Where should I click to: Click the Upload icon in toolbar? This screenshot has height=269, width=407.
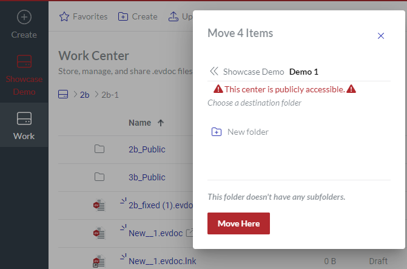(x=173, y=16)
